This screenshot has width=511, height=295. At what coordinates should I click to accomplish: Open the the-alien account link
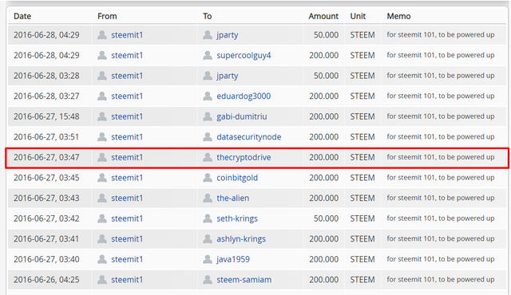click(x=232, y=198)
